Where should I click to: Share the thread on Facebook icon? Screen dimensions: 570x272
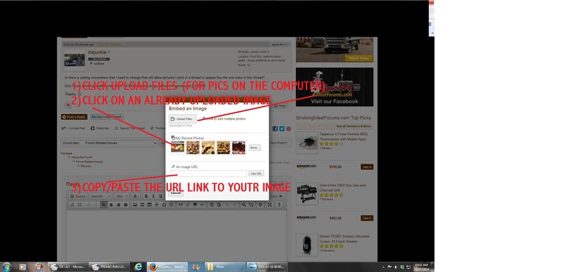275,128
